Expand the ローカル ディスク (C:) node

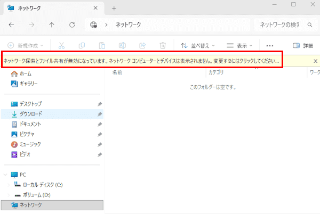coord(9,185)
